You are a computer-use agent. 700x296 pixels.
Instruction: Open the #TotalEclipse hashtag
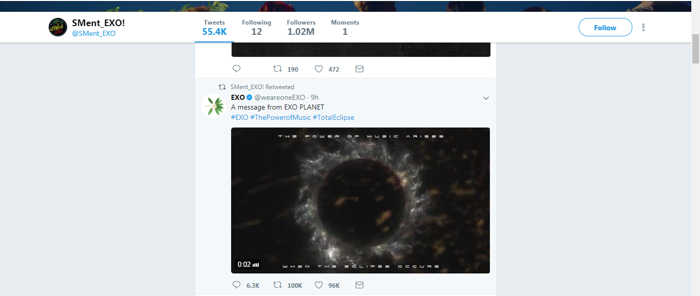point(334,117)
